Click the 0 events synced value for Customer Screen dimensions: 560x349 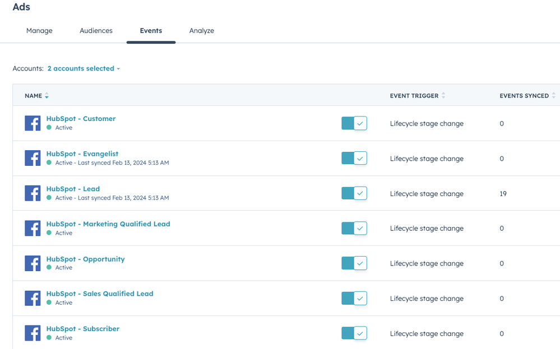click(502, 123)
